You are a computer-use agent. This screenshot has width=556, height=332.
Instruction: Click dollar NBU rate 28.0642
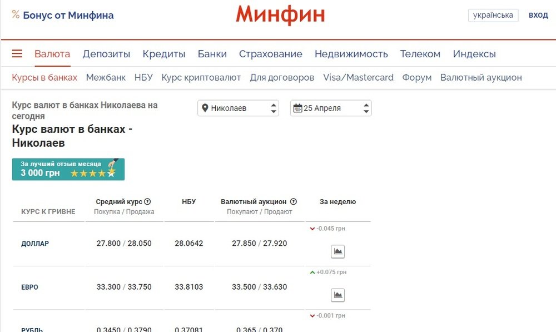pyautogui.click(x=188, y=244)
